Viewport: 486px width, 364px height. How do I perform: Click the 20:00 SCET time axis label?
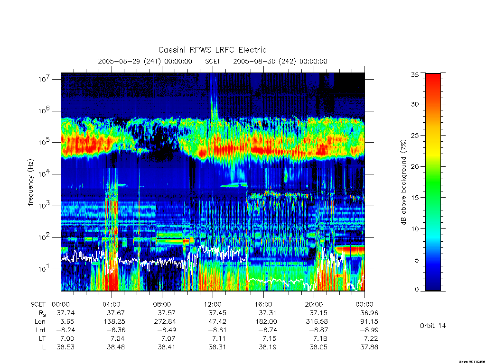pos(314,304)
